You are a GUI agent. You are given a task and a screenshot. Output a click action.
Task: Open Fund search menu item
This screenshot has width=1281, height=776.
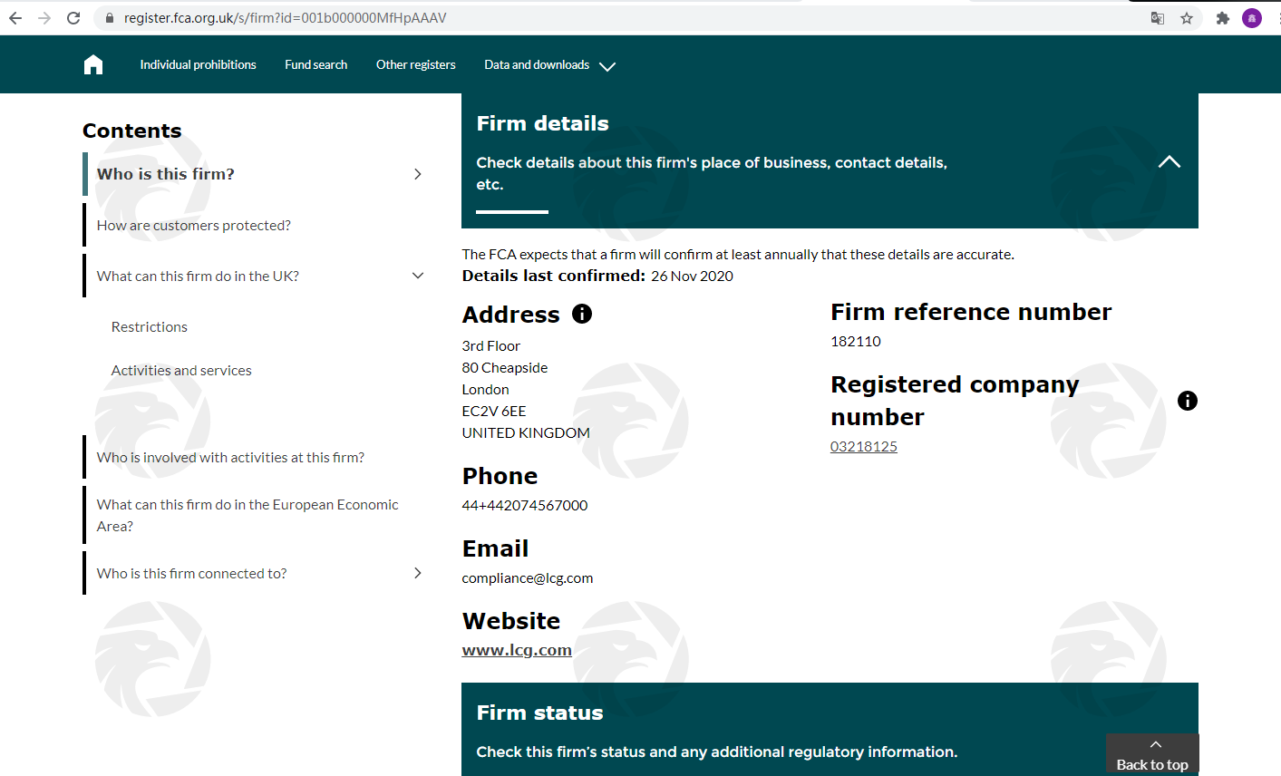click(316, 64)
